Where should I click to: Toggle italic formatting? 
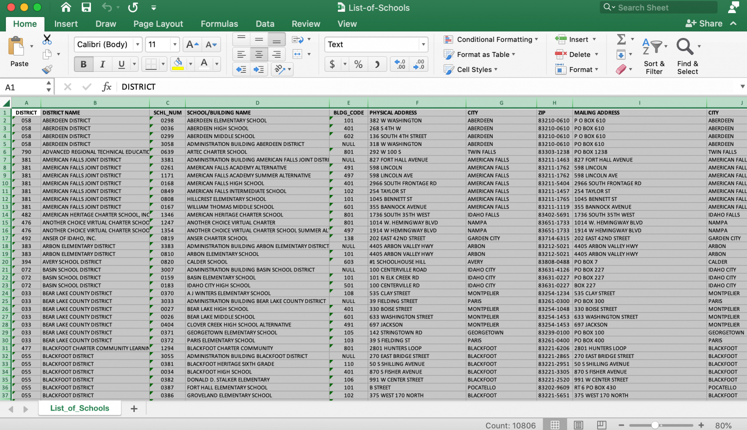click(x=102, y=64)
